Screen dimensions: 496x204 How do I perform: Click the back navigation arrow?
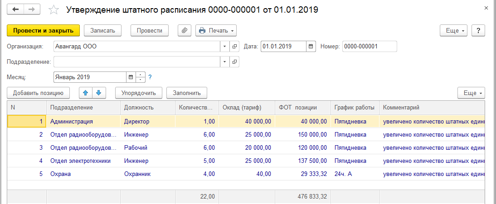pyautogui.click(x=15, y=9)
